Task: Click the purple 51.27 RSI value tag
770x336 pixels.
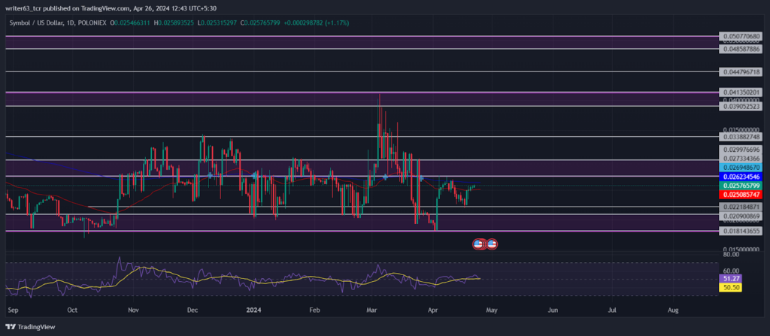Action: point(730,279)
